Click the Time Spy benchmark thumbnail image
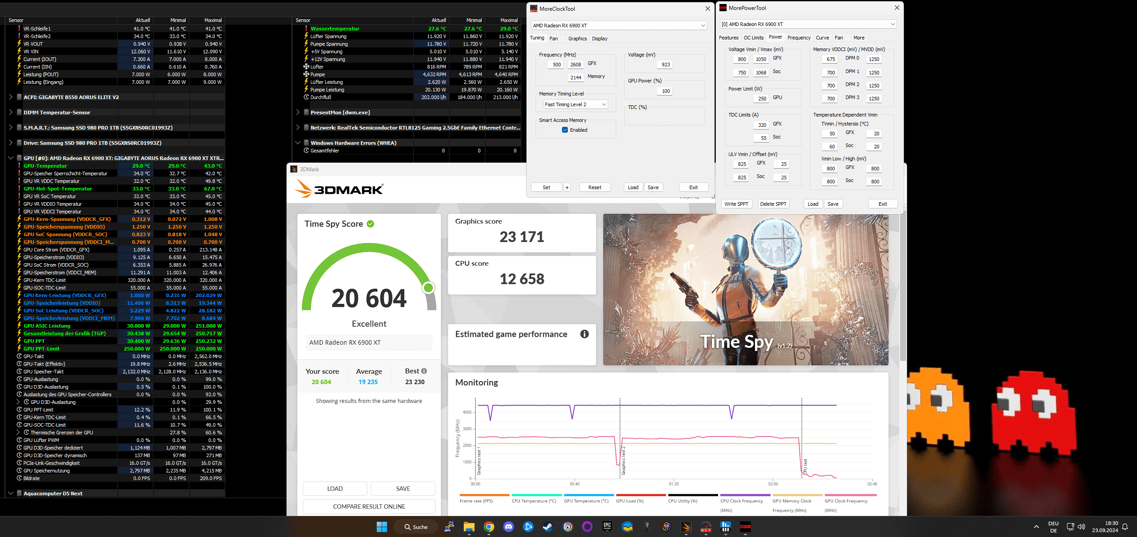1137x537 pixels. point(745,290)
